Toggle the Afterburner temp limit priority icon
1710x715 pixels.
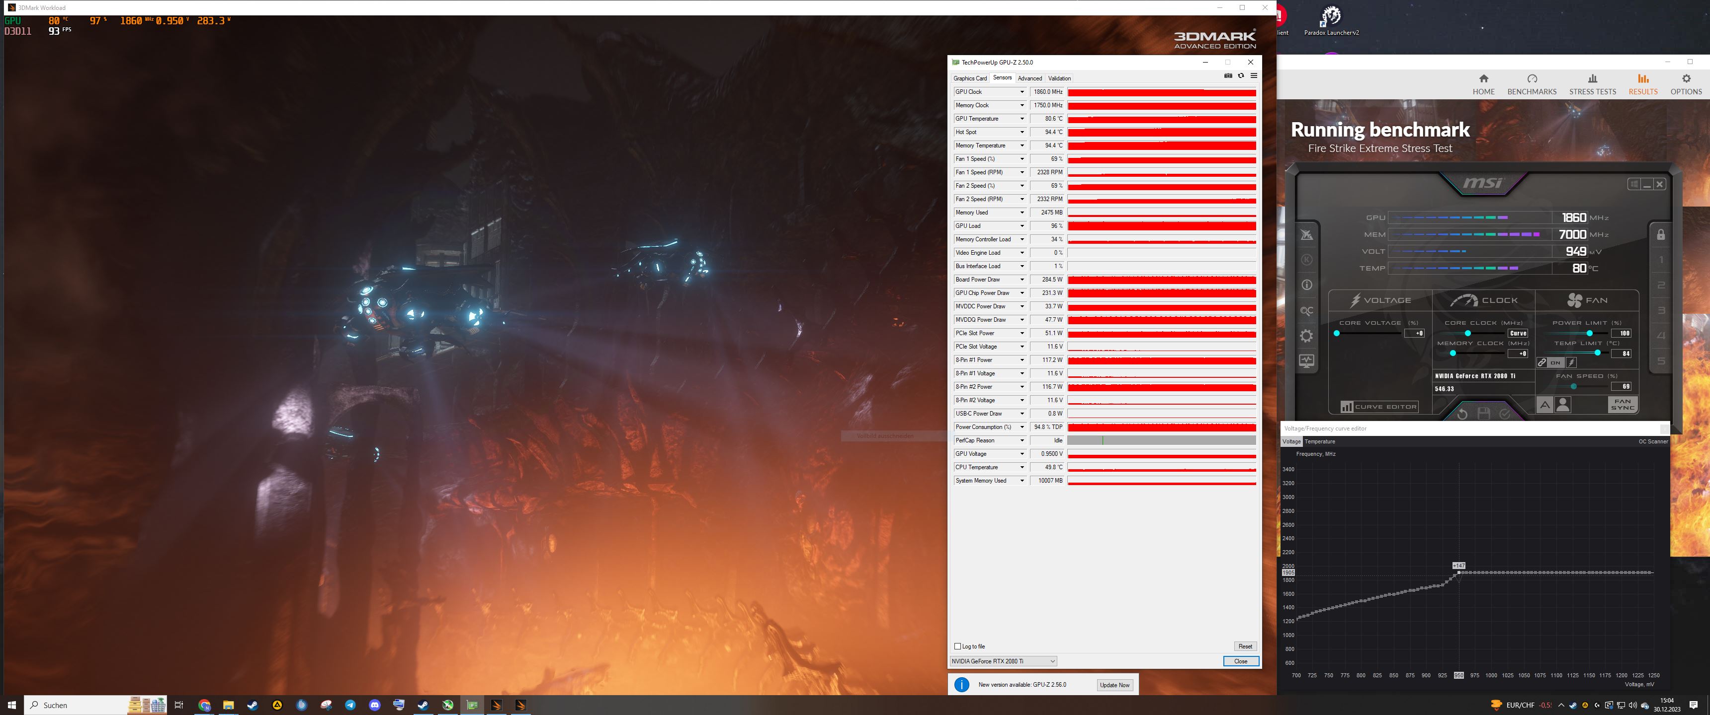click(x=1571, y=363)
